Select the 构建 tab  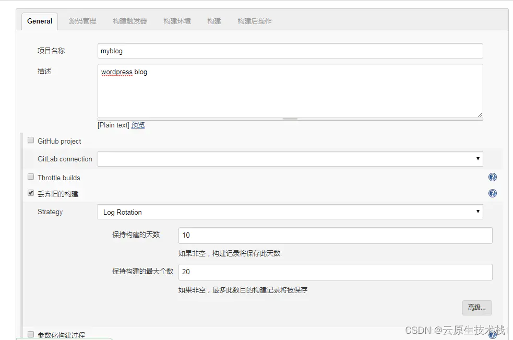click(214, 21)
